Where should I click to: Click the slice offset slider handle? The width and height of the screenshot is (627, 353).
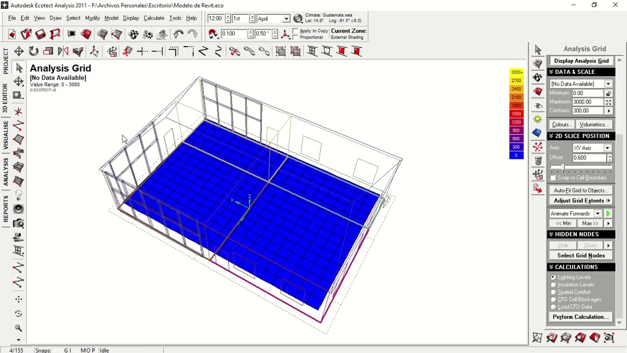click(563, 168)
